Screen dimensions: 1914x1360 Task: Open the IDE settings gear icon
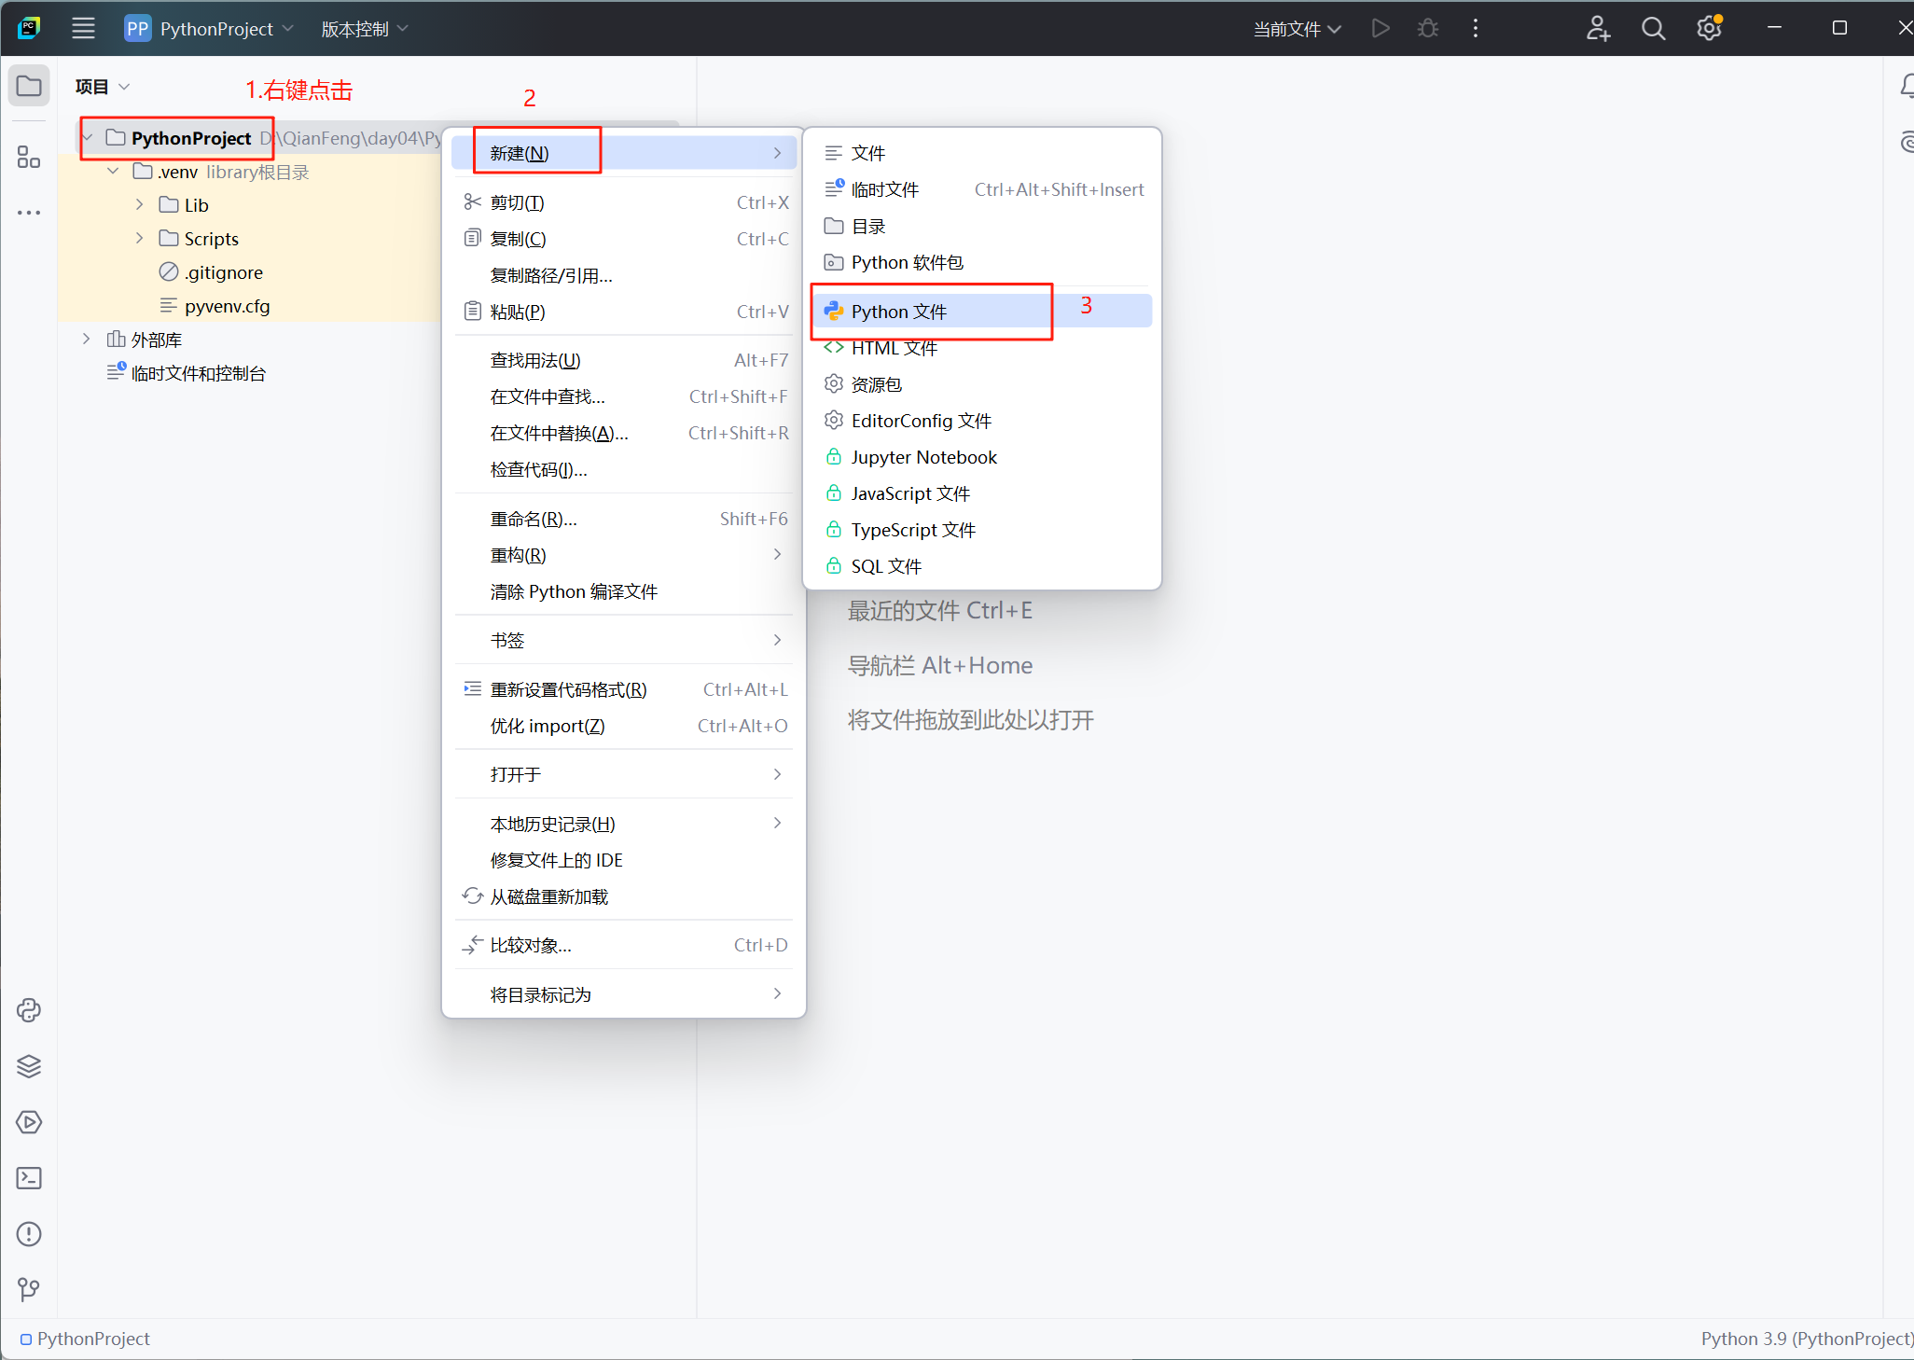pyautogui.click(x=1709, y=29)
